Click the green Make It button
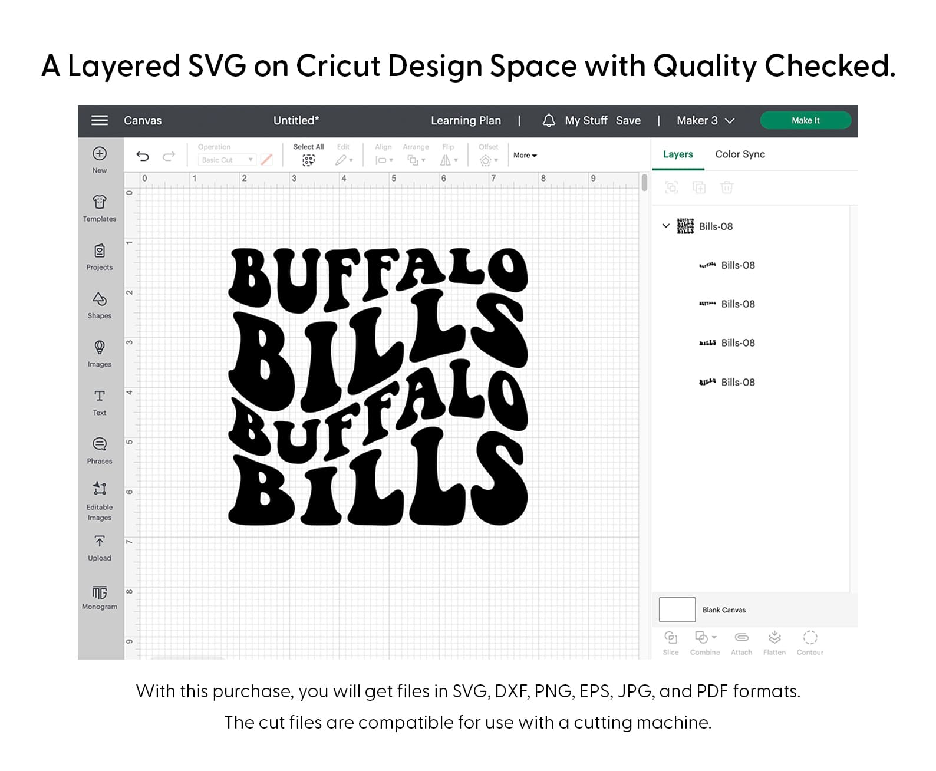 pos(806,120)
